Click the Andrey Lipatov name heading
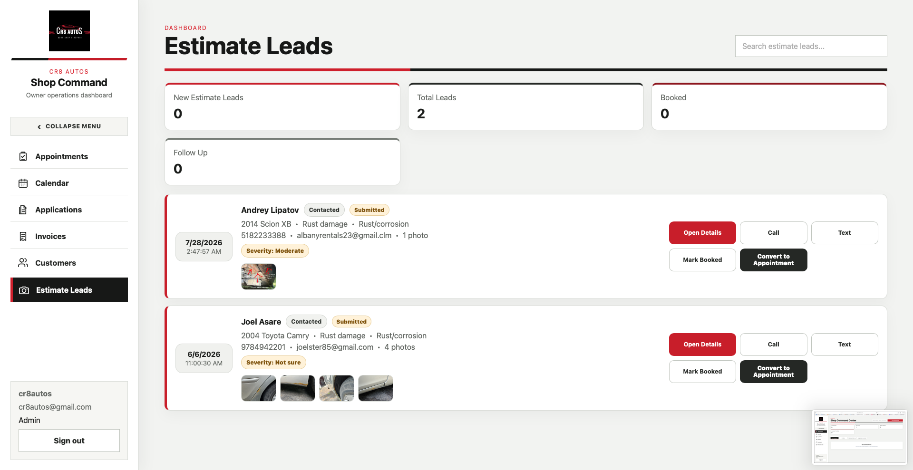This screenshot has width=913, height=470. 270,210
